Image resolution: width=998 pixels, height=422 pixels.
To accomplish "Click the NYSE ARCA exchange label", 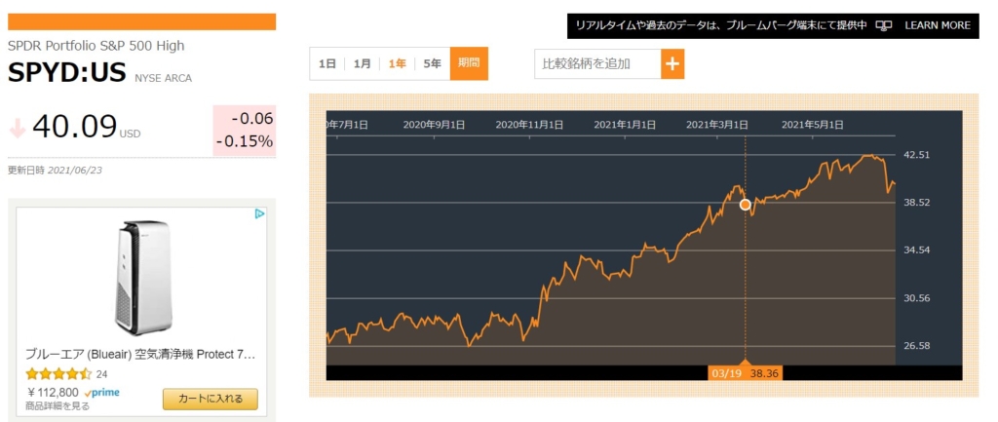I will pyautogui.click(x=163, y=78).
